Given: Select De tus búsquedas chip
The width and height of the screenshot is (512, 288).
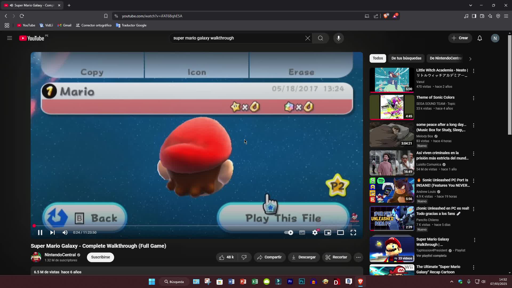Looking at the screenshot, I should [x=406, y=58].
